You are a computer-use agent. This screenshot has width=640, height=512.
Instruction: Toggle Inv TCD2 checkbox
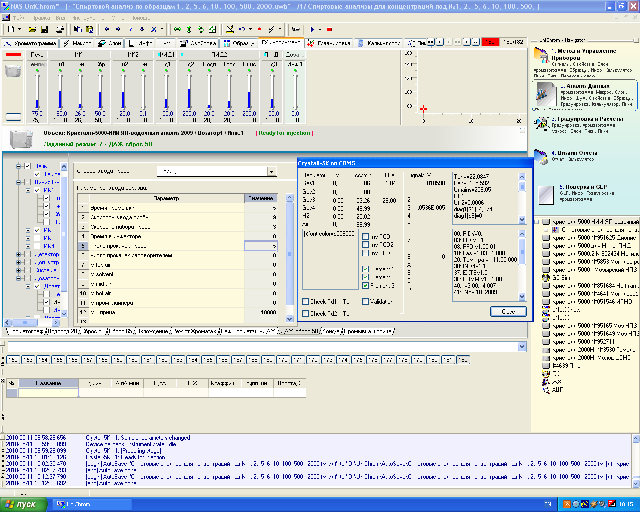point(366,245)
